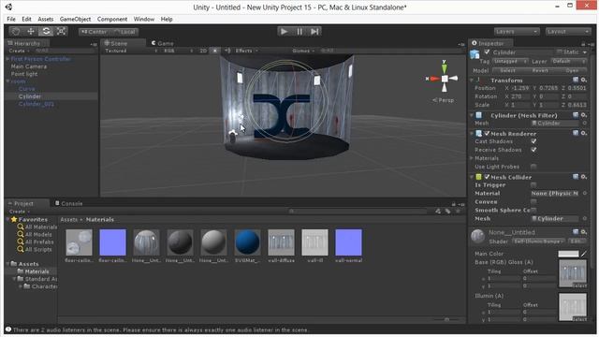Toggle Is Trigger checkbox

tap(533, 185)
